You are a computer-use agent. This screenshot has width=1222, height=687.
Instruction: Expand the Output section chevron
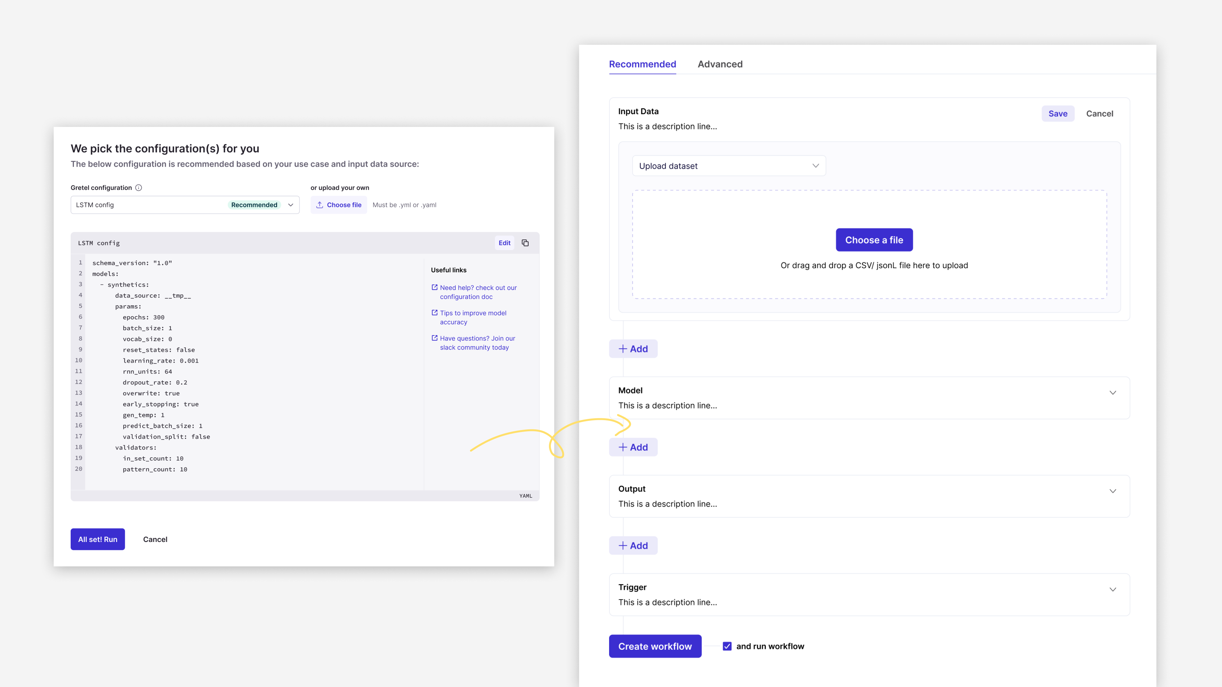click(1113, 491)
